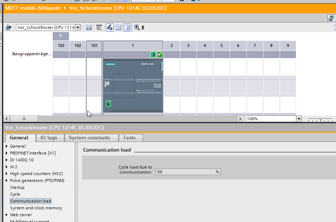The height and width of the screenshot is (222, 336).
Task: Select slot 5 header
Action: pos(221,45)
